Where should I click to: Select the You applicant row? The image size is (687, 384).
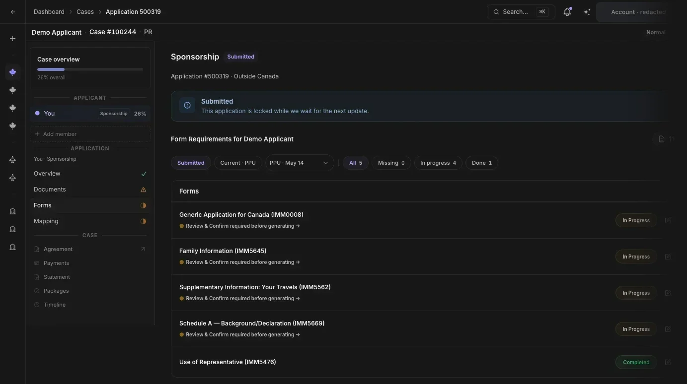(x=90, y=113)
